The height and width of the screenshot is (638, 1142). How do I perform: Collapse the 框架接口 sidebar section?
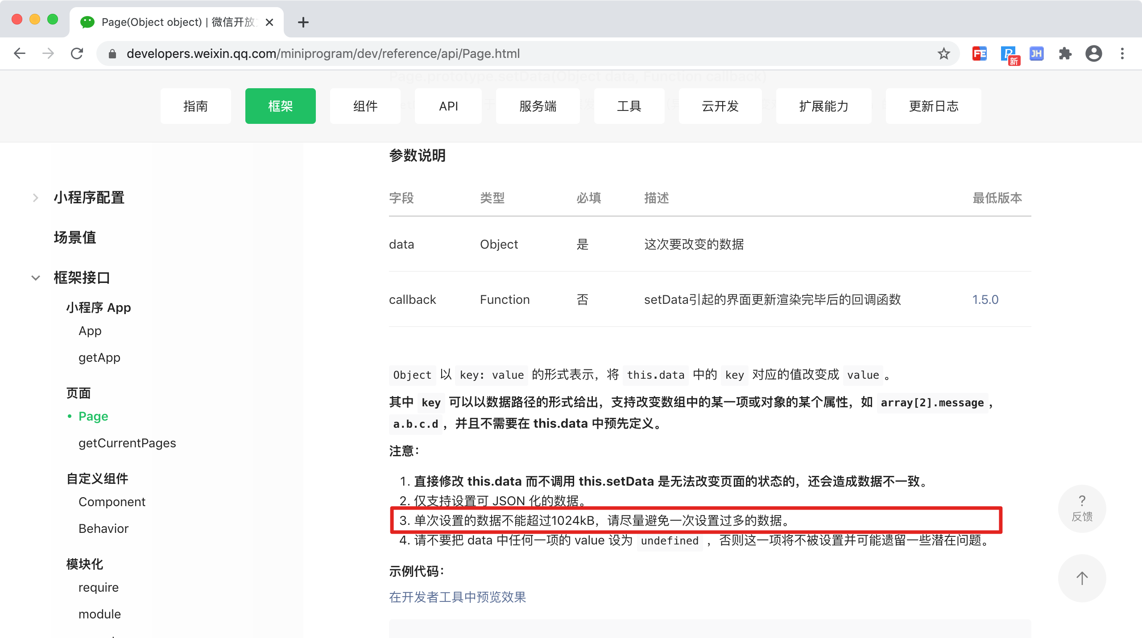36,278
